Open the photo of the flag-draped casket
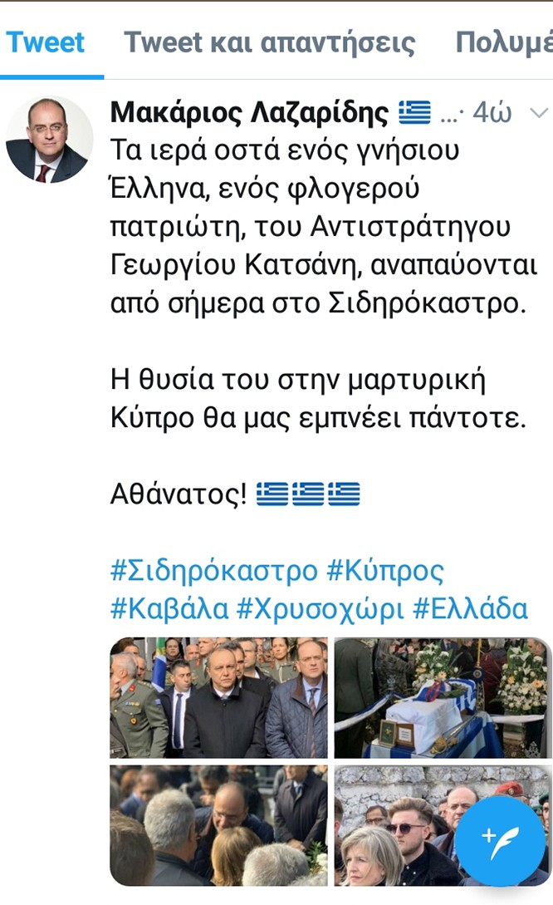The width and height of the screenshot is (553, 905). 443,698
